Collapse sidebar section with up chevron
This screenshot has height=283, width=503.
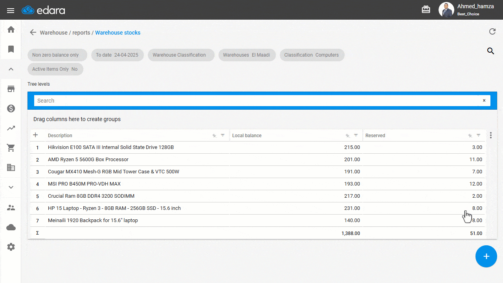(11, 69)
